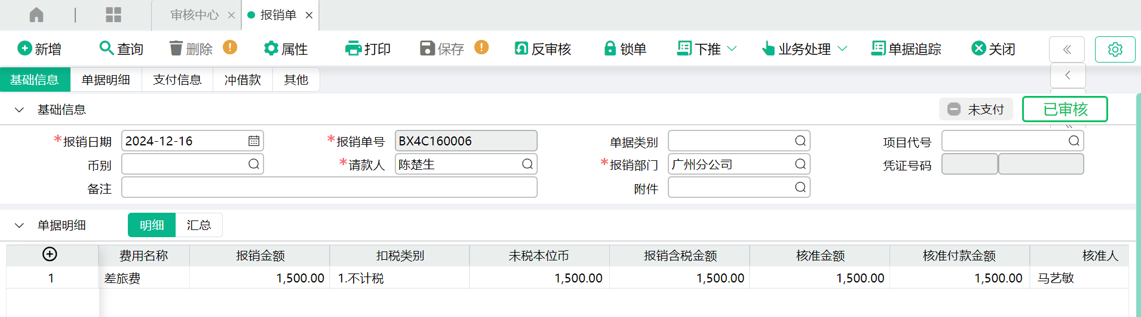Open the 审核中心 tab

(195, 15)
